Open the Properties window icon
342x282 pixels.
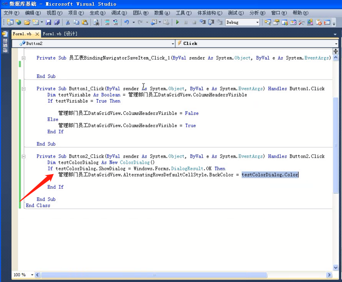pos(276,22)
